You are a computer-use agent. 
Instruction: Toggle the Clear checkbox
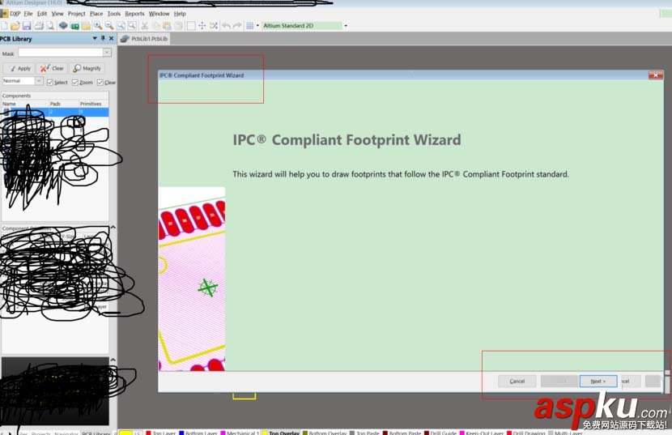100,83
